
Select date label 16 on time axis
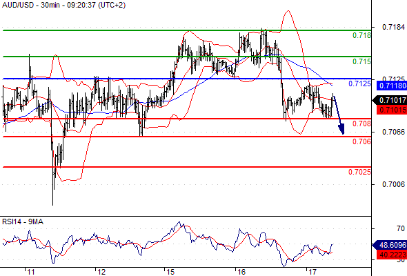coord(241,272)
